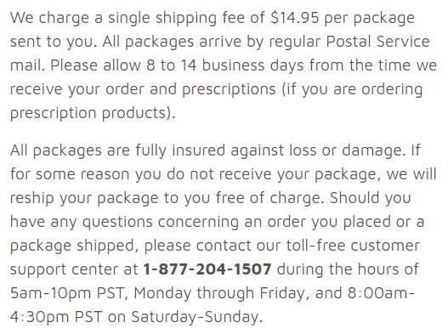Click the bold phone number 1-877-204-1507
448x334 pixels.
coord(207,269)
